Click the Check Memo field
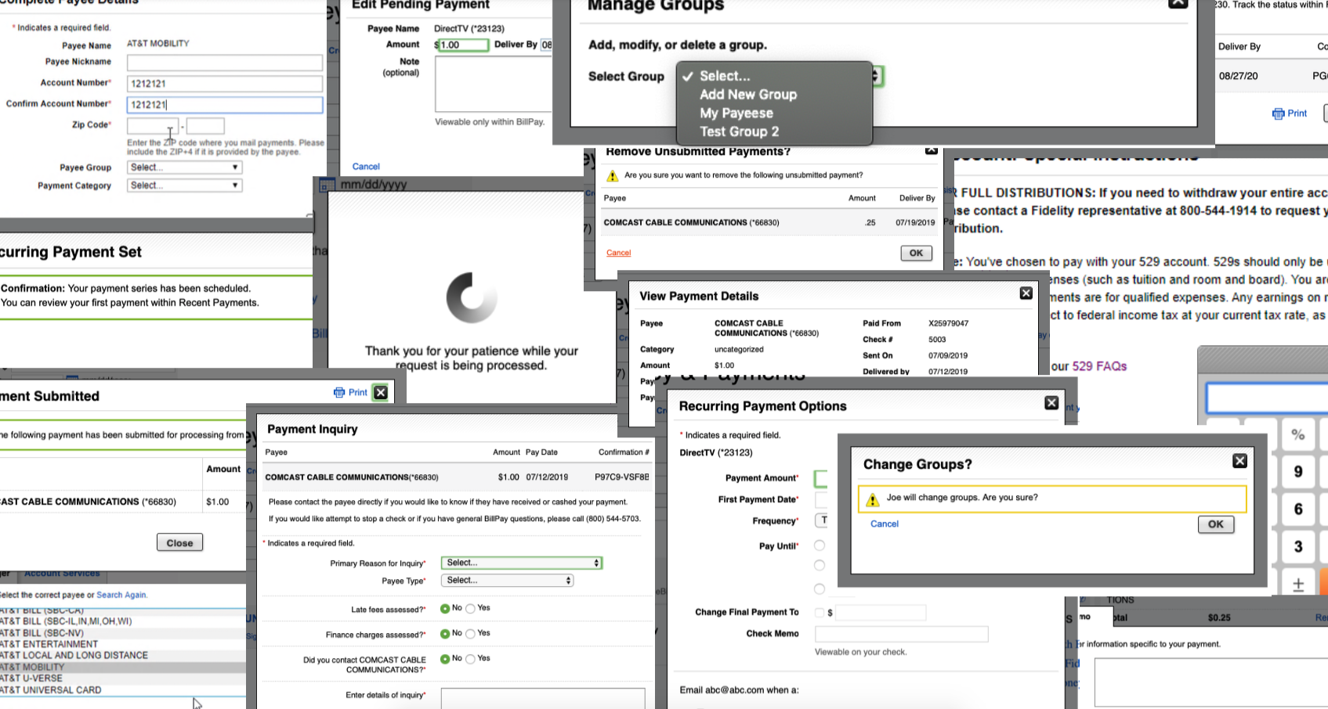 click(902, 634)
